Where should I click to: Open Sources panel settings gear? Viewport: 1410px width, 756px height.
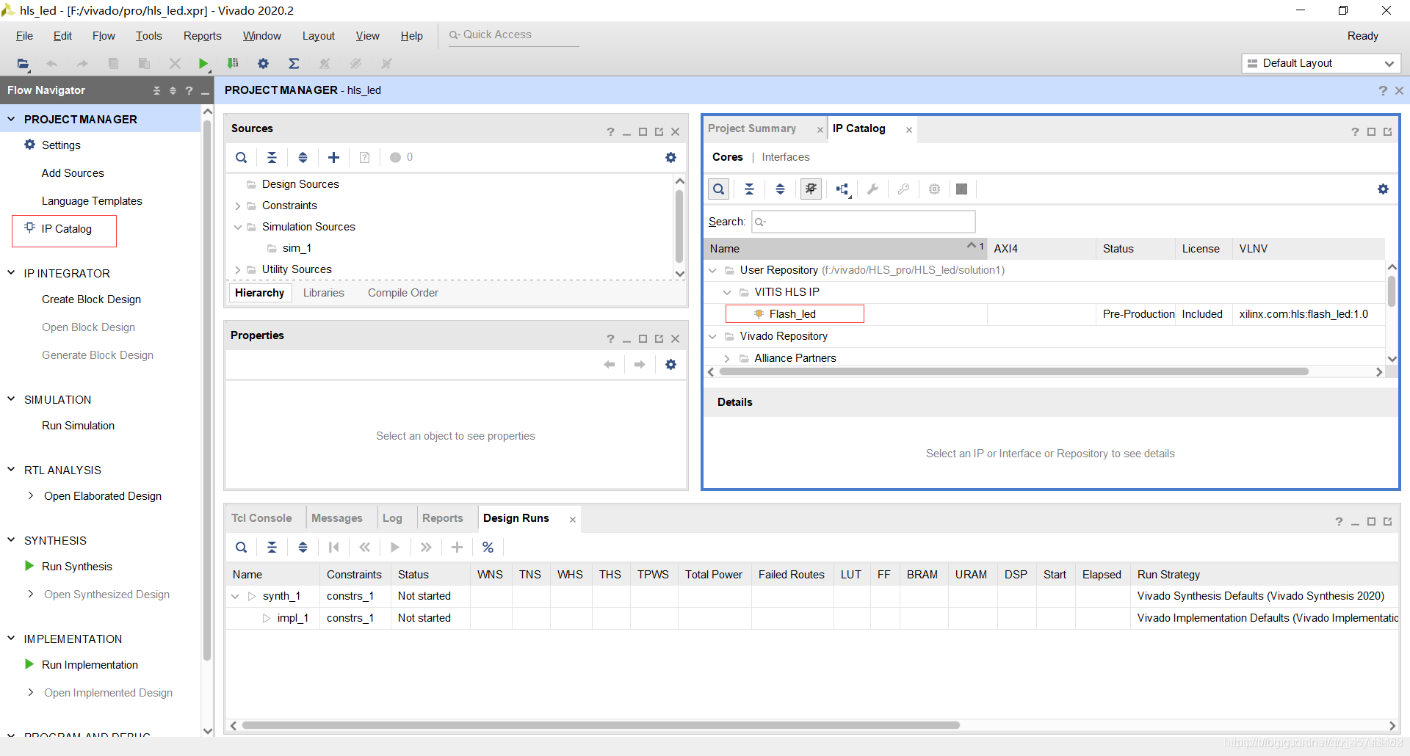(x=670, y=157)
